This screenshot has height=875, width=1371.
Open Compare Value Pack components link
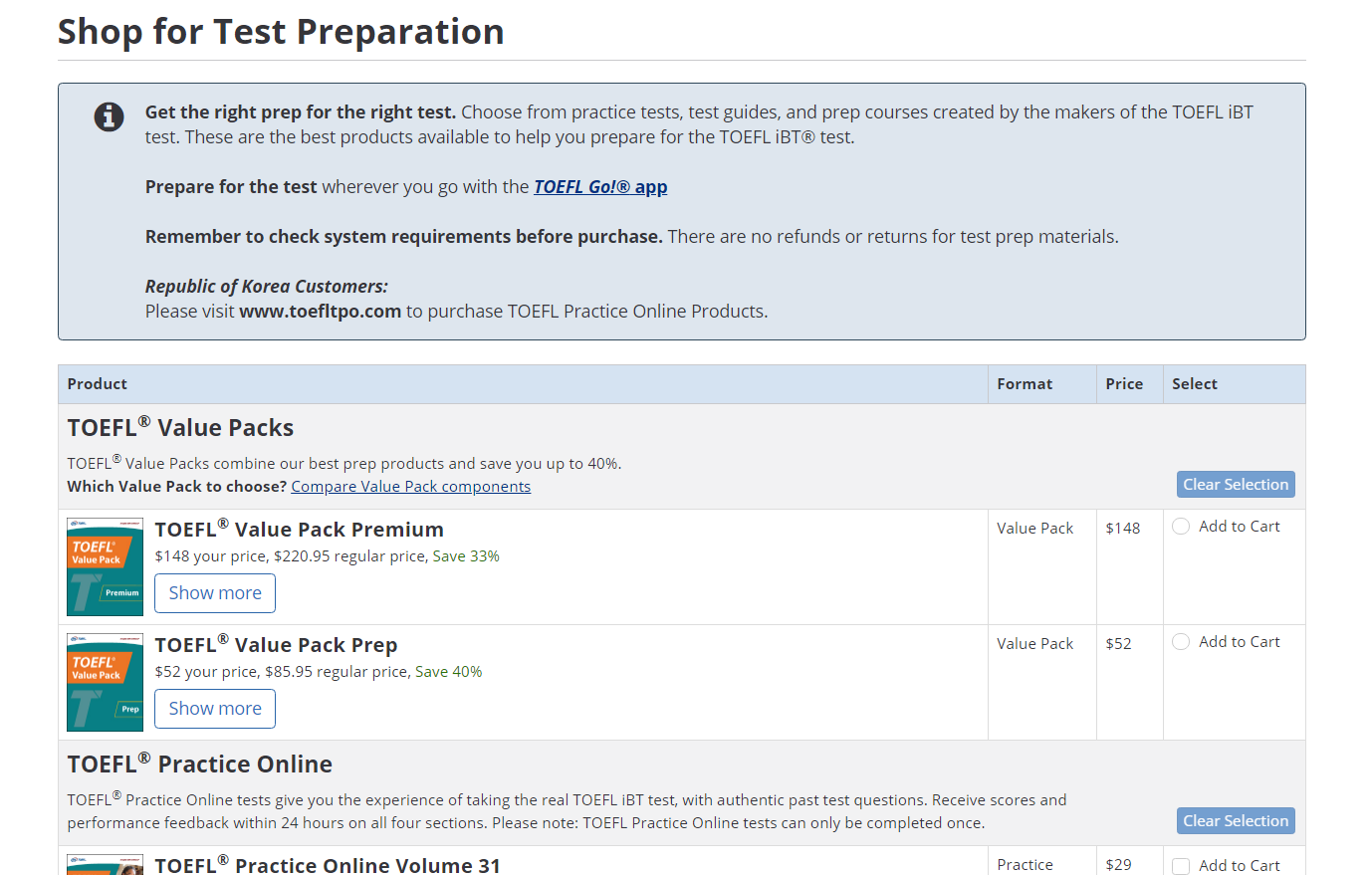(x=410, y=487)
